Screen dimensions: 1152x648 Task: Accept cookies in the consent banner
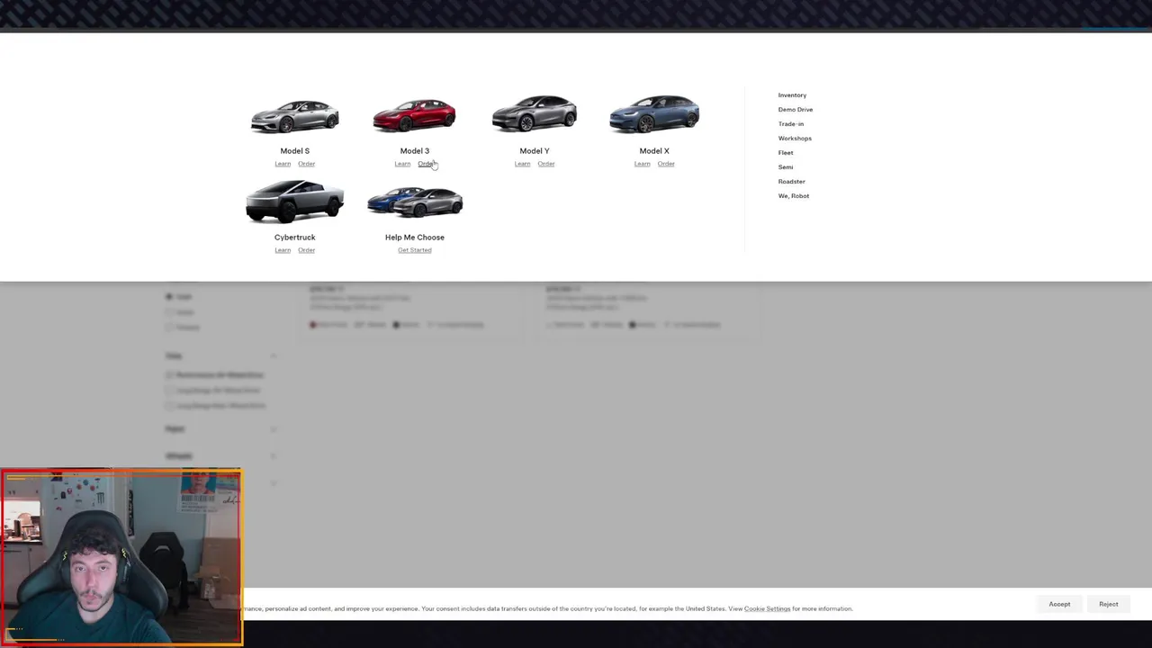[1059, 605]
